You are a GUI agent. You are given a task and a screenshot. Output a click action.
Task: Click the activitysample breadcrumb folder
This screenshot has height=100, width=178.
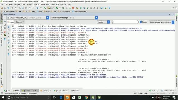pos(64,11)
